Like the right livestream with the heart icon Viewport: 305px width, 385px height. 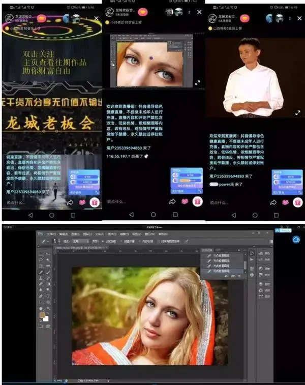pyautogui.click(x=285, y=202)
